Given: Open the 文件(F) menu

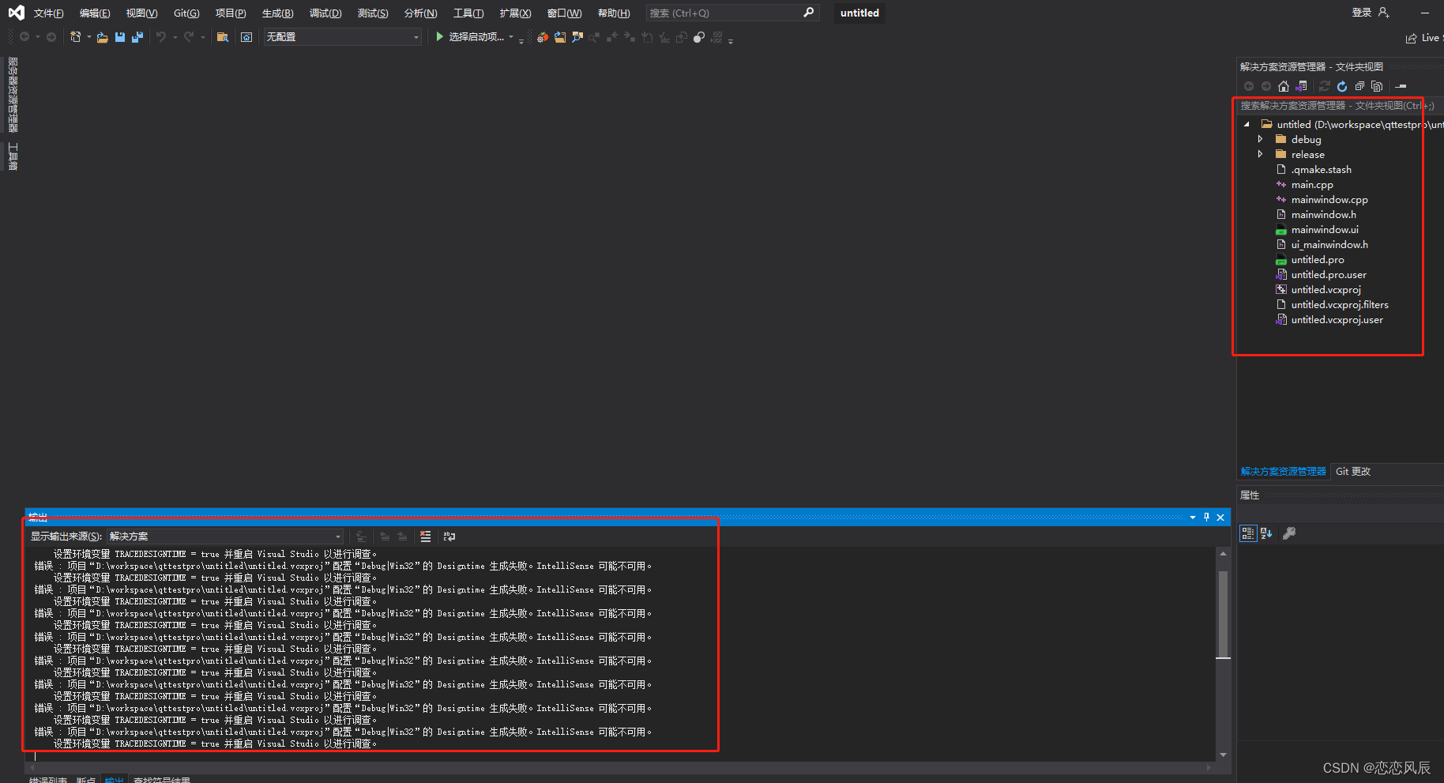Looking at the screenshot, I should click(49, 13).
